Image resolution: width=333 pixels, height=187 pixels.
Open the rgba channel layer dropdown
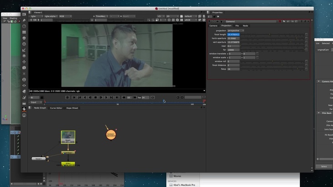tap(36, 16)
